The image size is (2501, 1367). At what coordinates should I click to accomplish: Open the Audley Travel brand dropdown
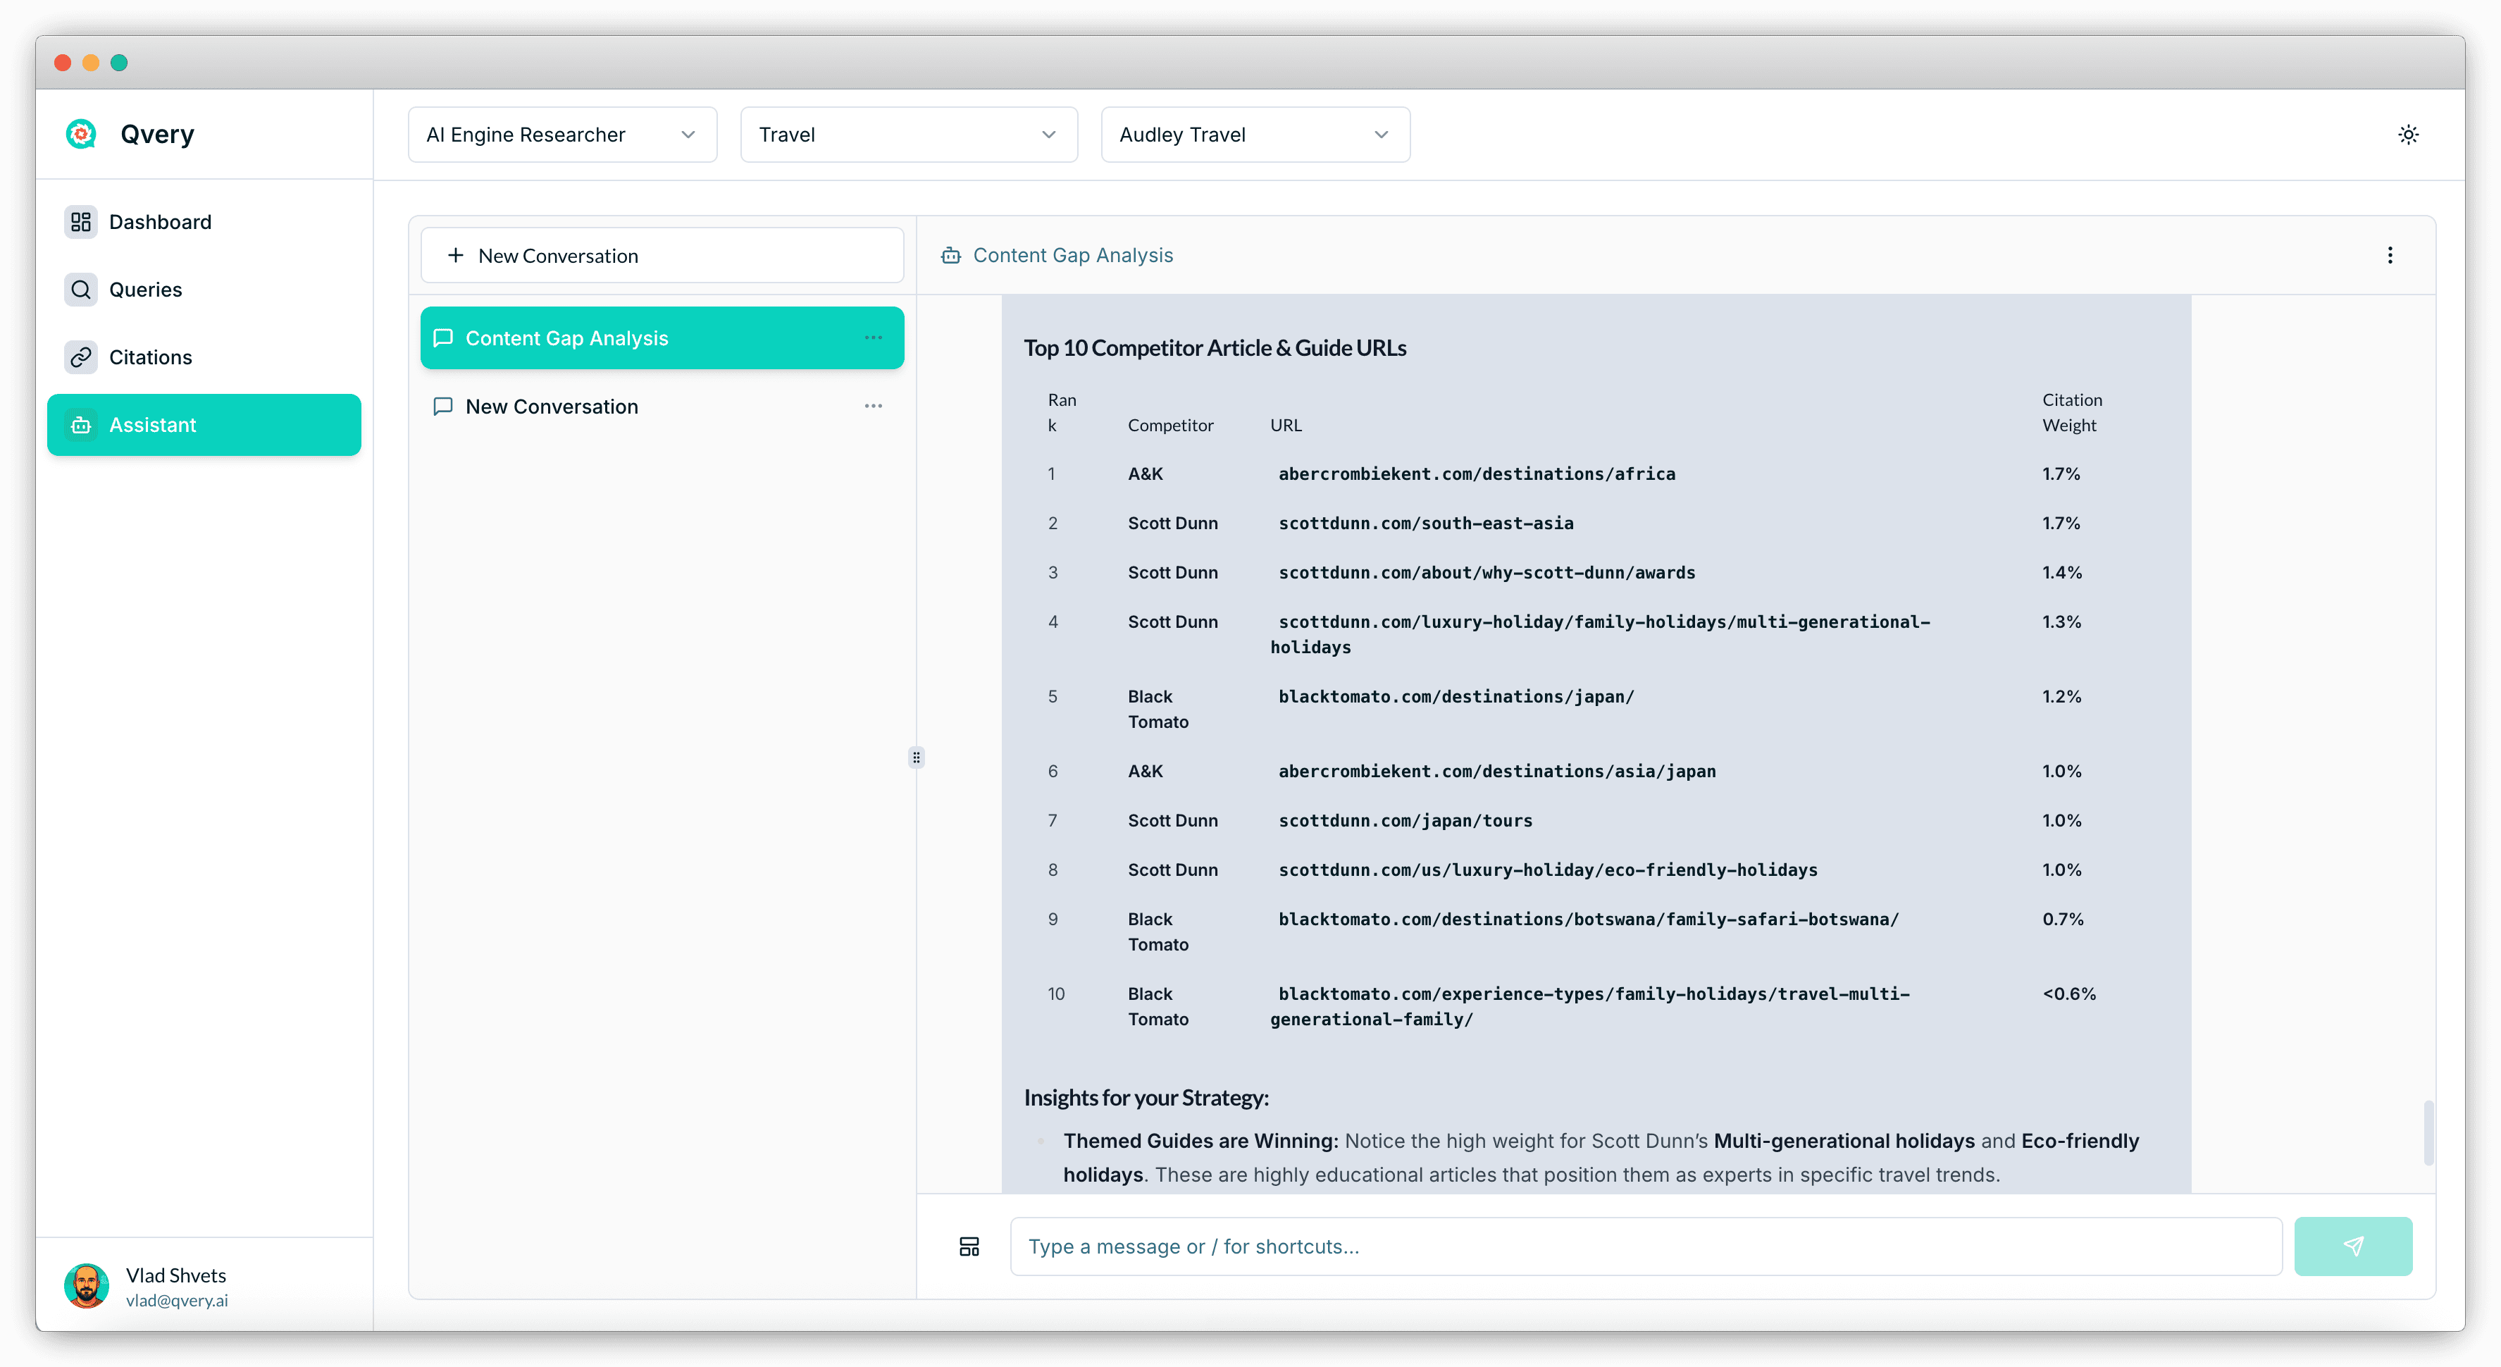(1255, 135)
